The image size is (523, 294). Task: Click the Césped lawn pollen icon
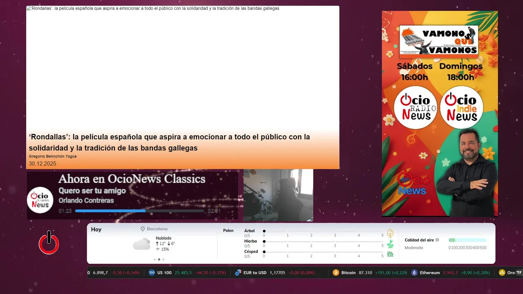[x=390, y=254]
